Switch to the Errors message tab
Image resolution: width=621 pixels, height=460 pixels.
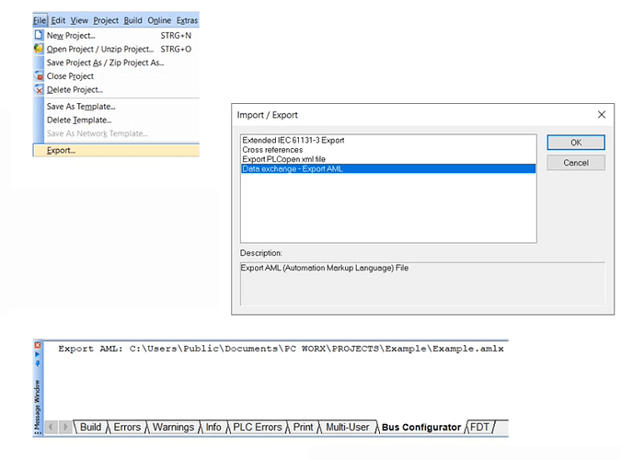127,427
